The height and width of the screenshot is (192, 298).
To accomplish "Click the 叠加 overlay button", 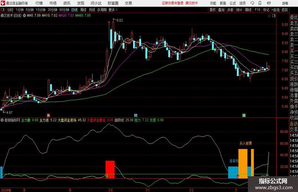I will click(x=221, y=10).
